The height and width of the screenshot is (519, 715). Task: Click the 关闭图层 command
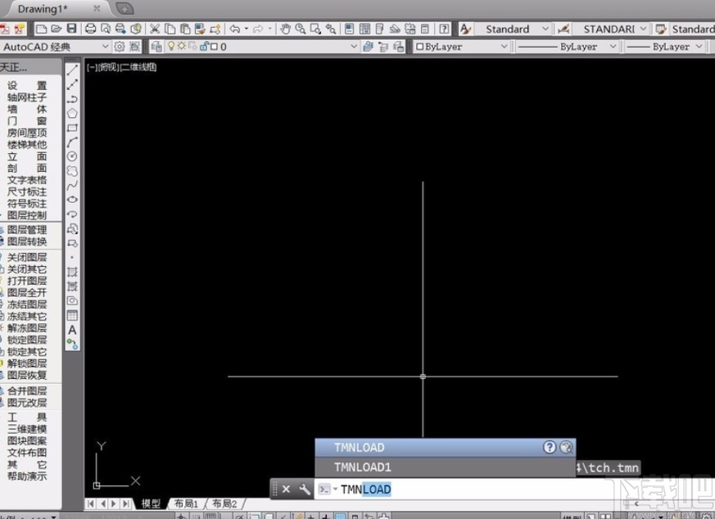click(27, 257)
